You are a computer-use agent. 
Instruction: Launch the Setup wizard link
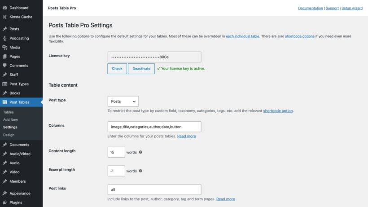click(x=352, y=8)
